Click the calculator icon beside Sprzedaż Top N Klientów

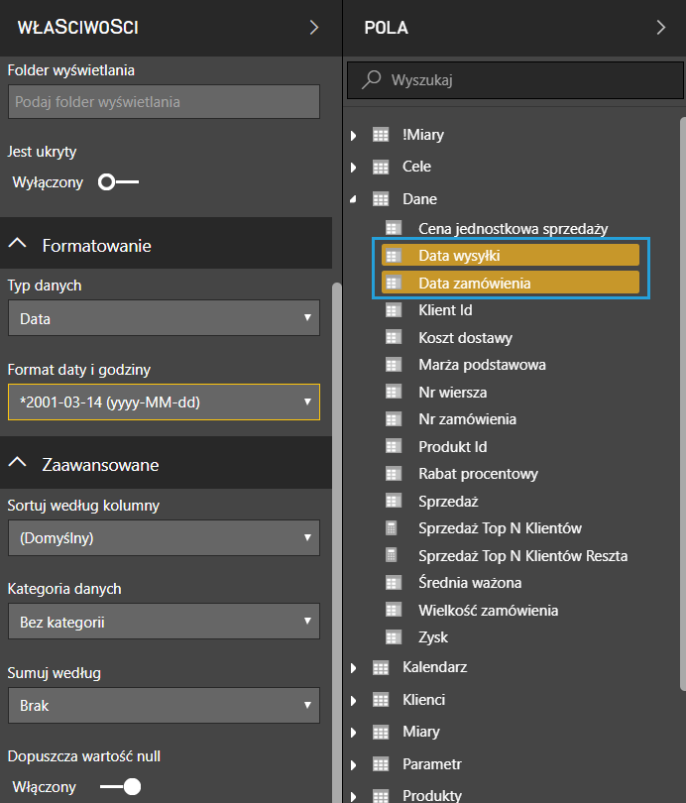click(392, 528)
